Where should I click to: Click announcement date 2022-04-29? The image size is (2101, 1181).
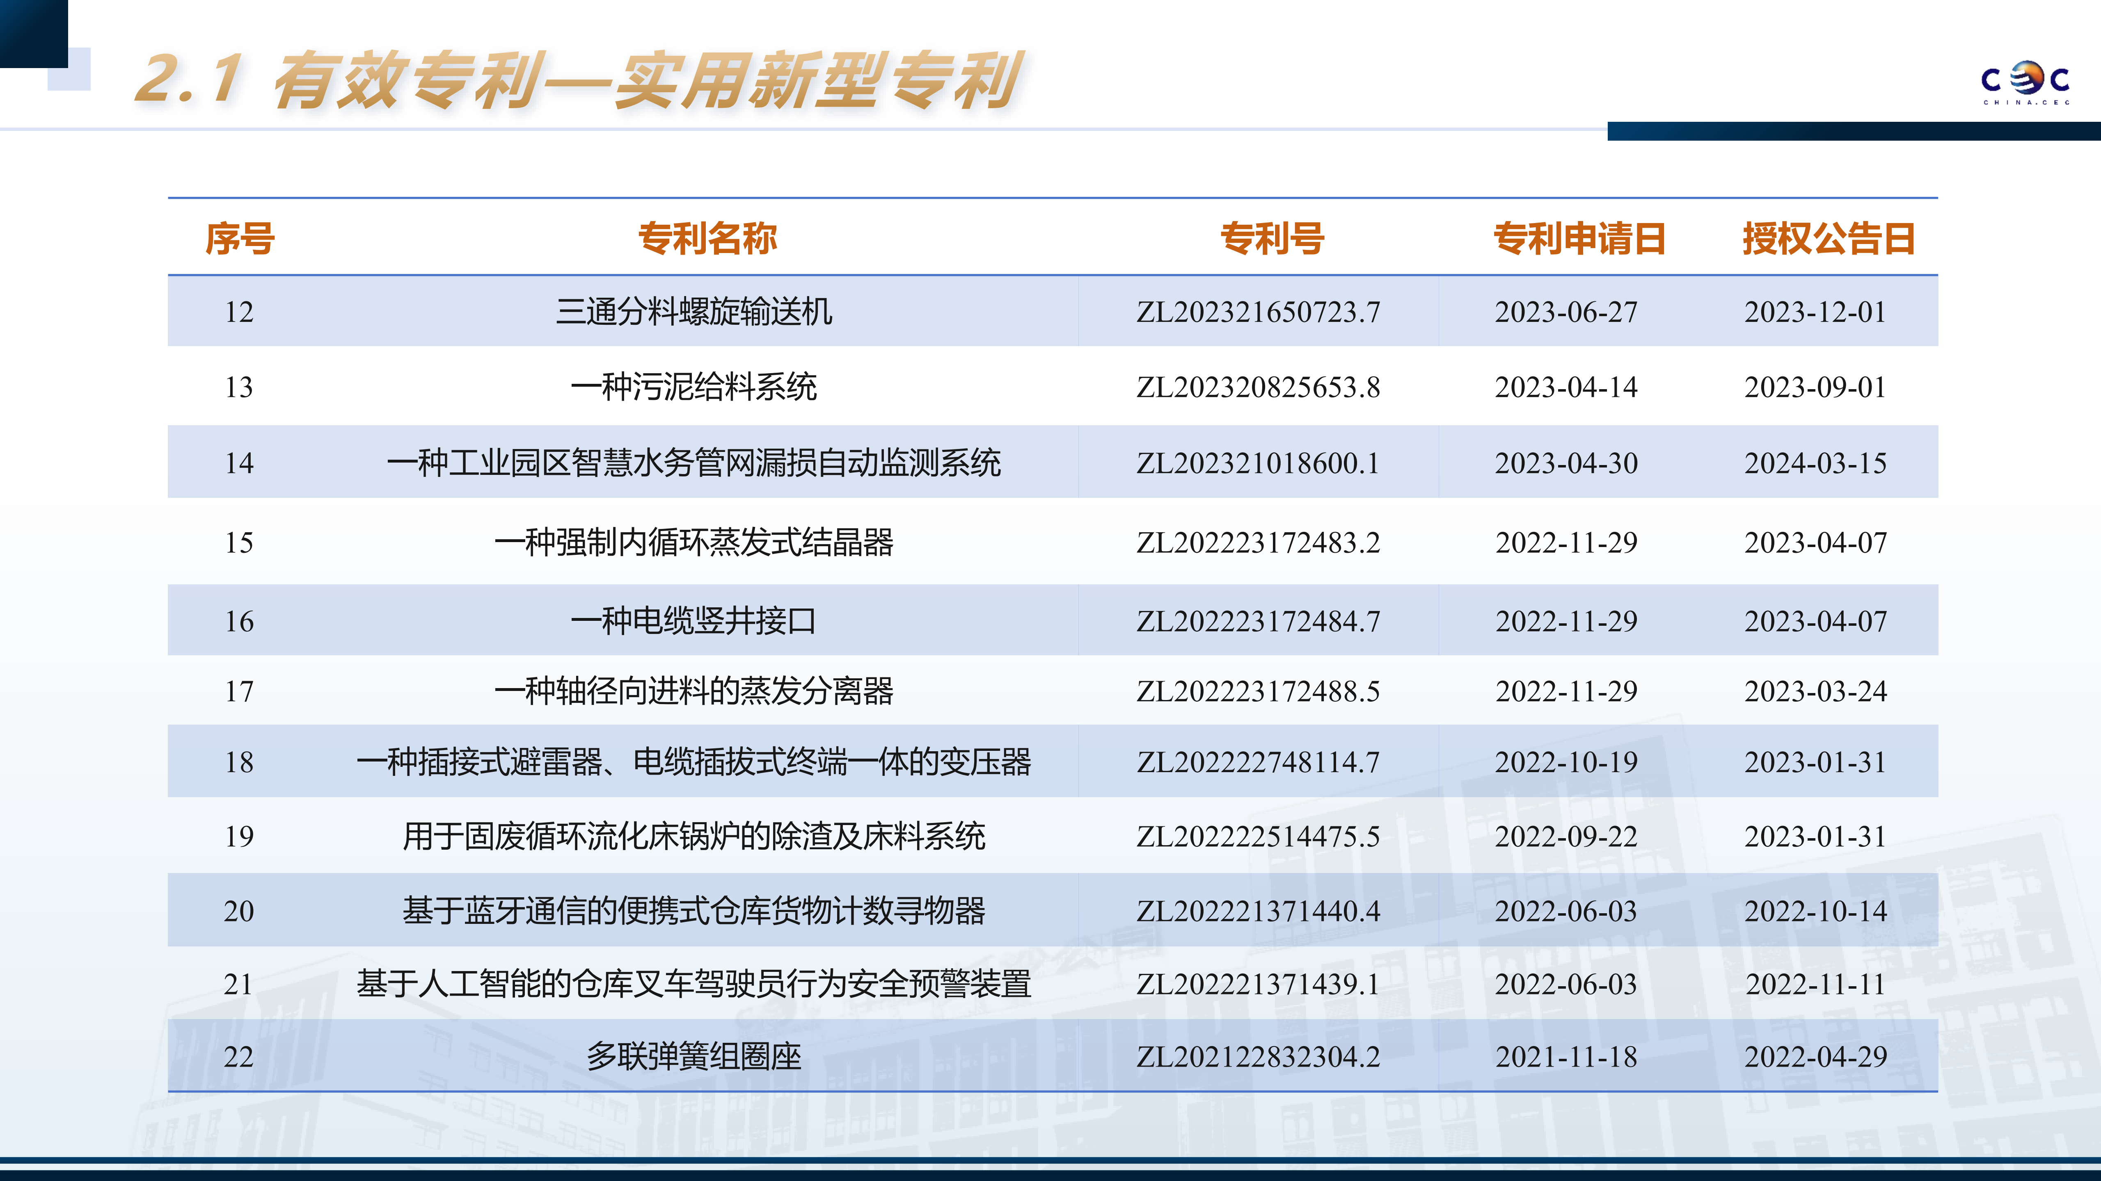coord(1815,1056)
